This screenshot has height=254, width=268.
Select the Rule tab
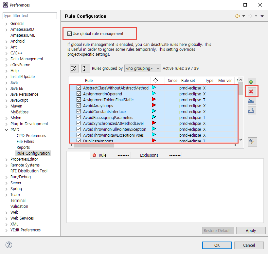click(x=99, y=155)
